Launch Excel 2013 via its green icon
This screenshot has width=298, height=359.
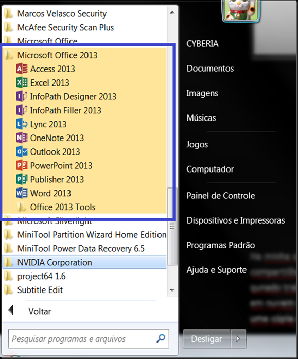(x=22, y=82)
